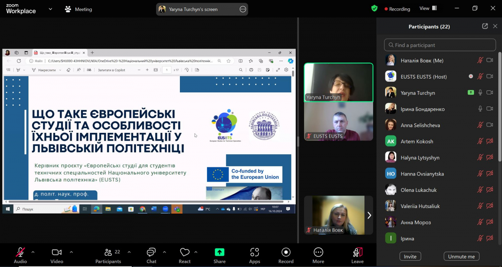Open the Meeting tab
502x267 pixels.
tap(78, 9)
